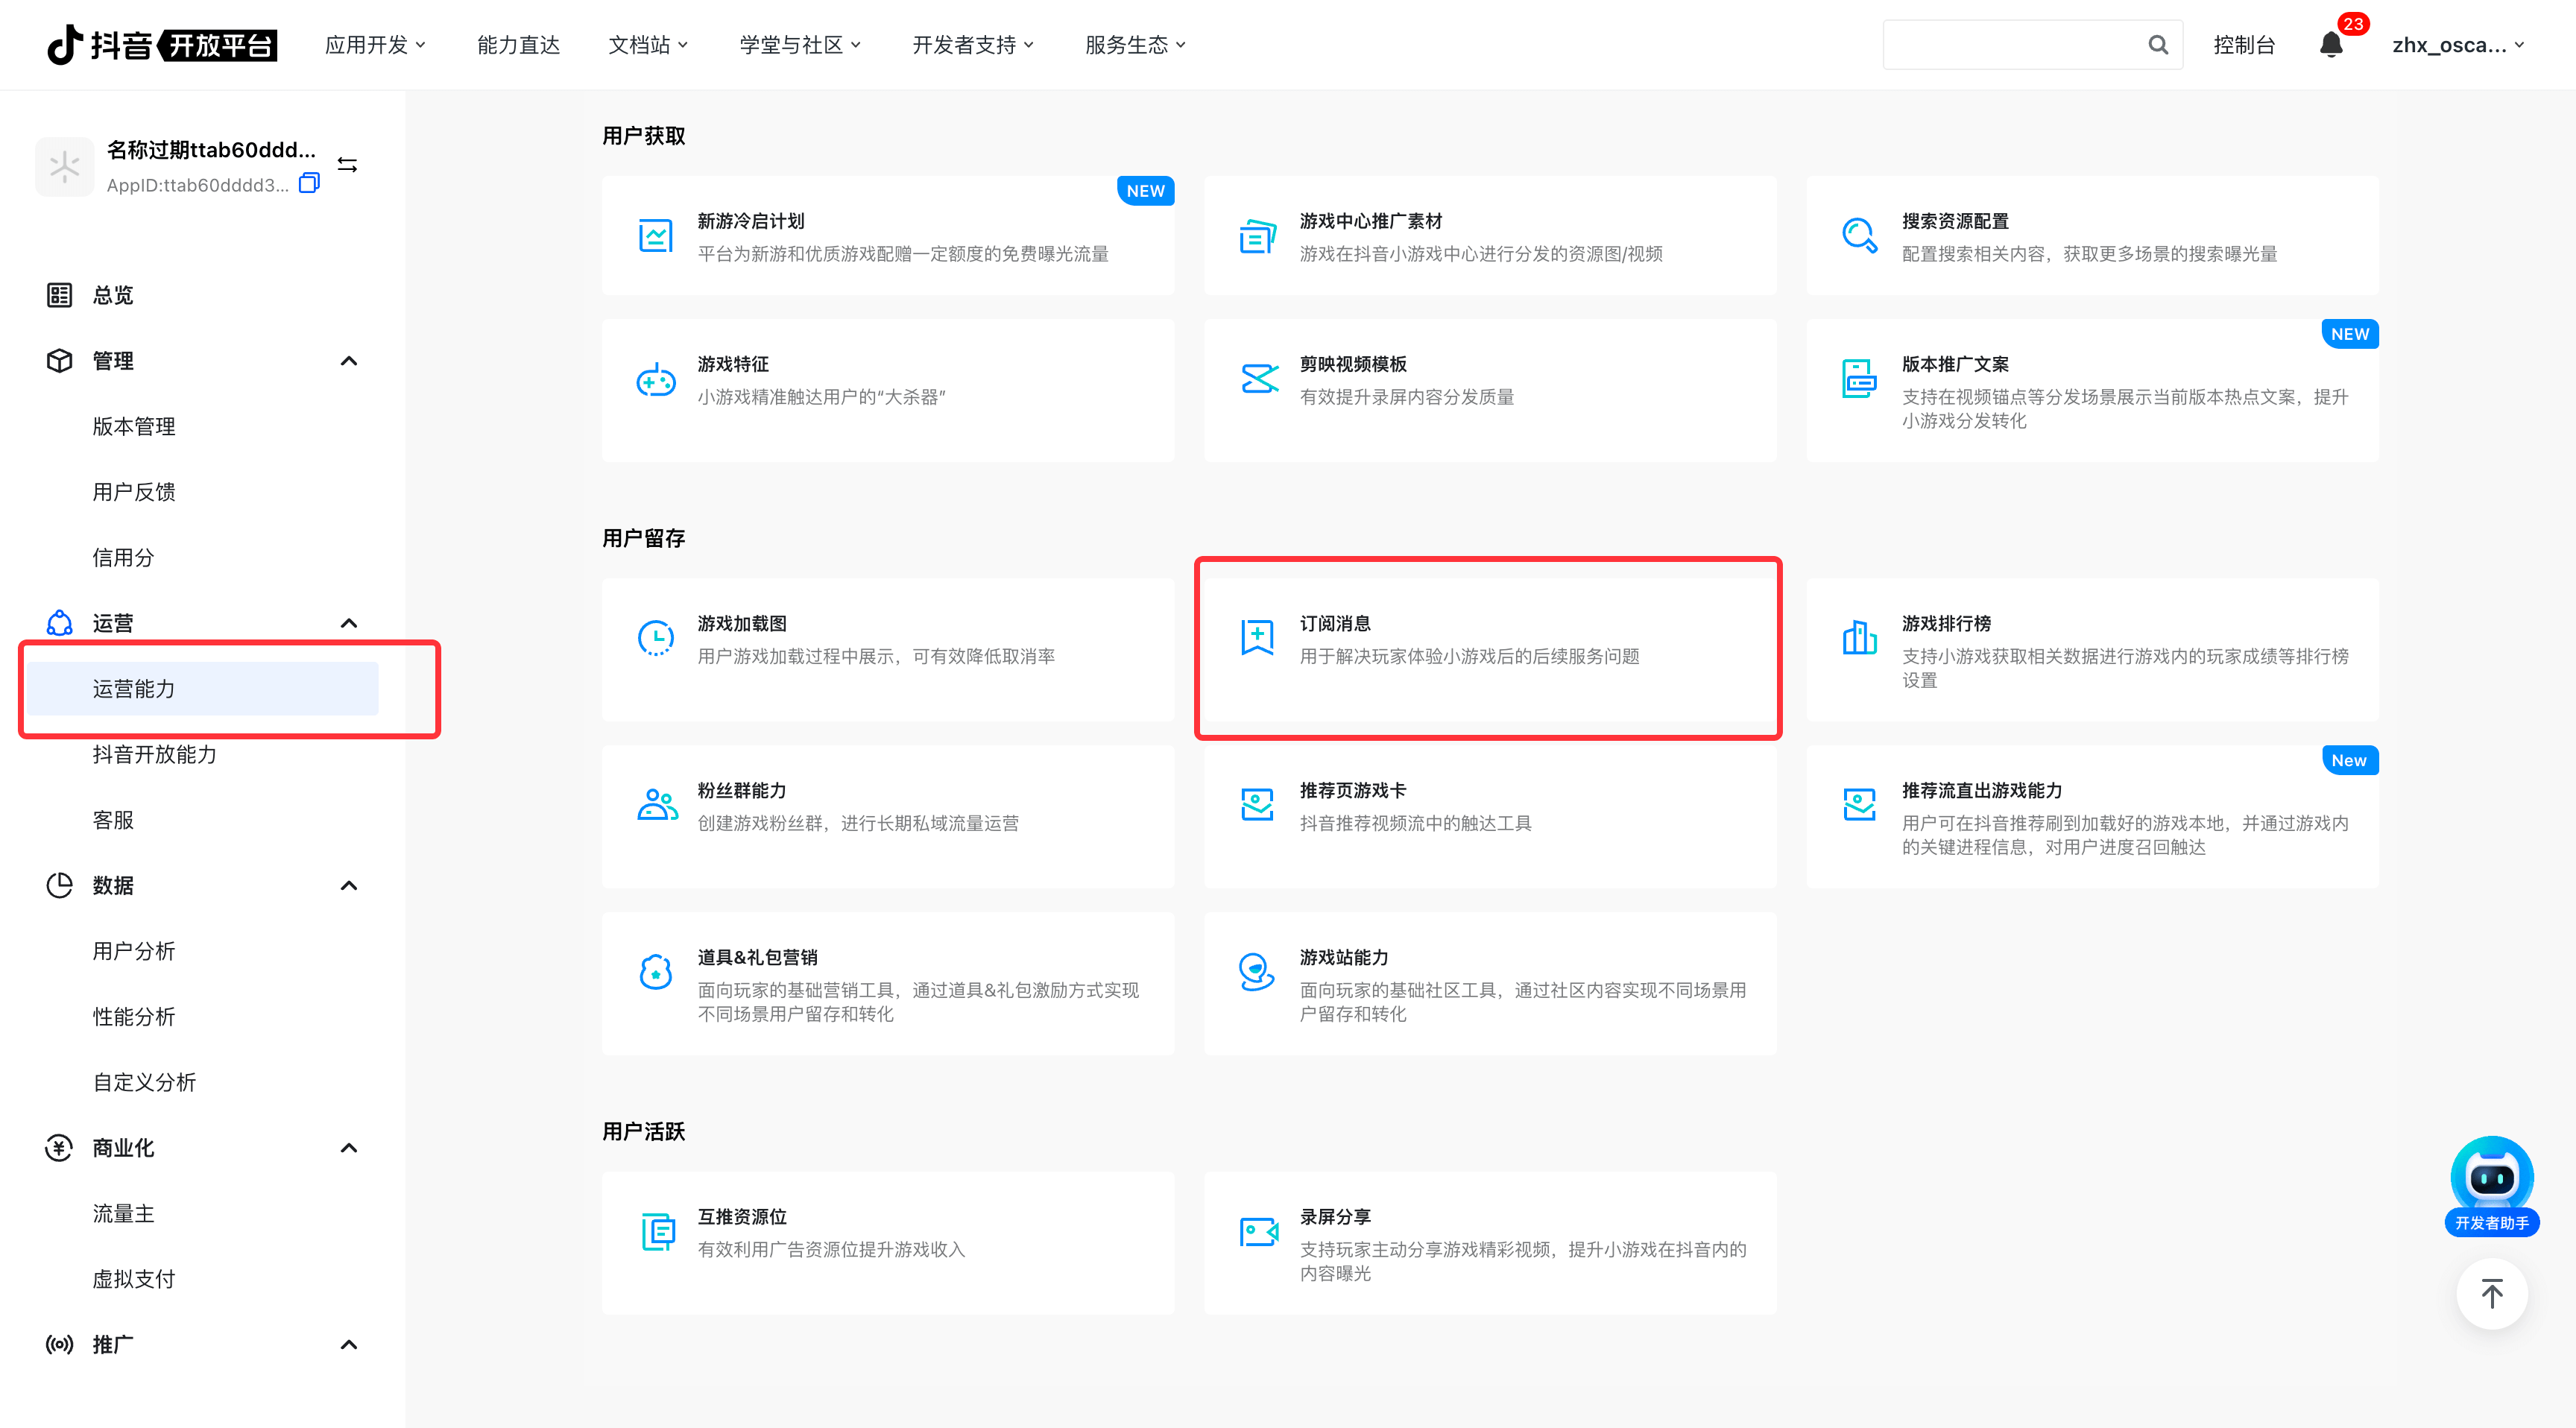Open the 新游冷启计划 card
This screenshot has height=1428, width=2576.
[887, 236]
